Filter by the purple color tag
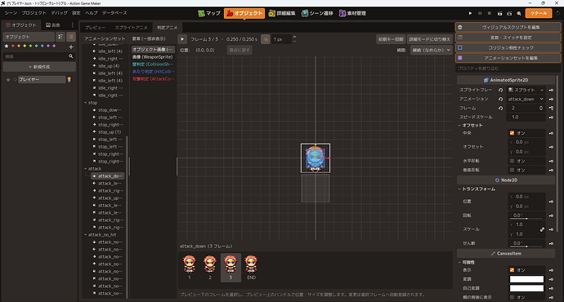 click(48, 46)
